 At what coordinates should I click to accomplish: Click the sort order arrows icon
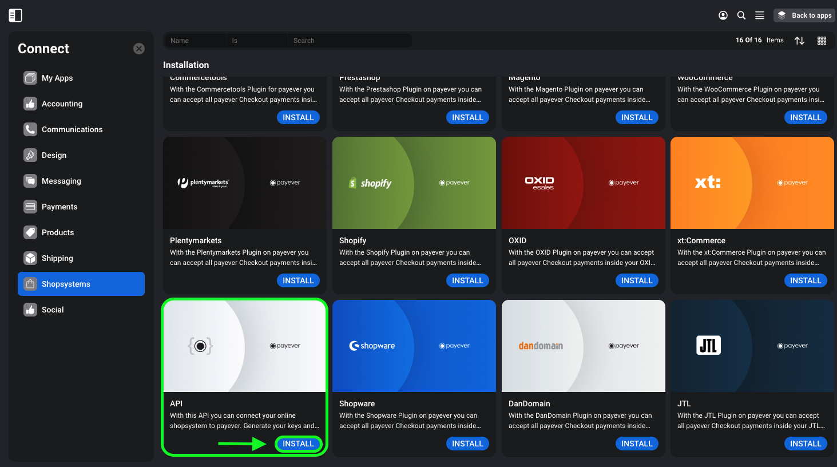(x=800, y=41)
